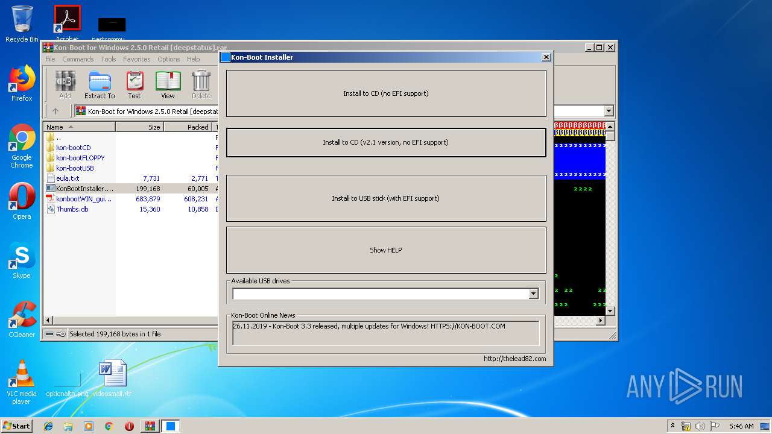772x434 pixels.
Task: Select the kon-bootCD folder
Action: 73,148
